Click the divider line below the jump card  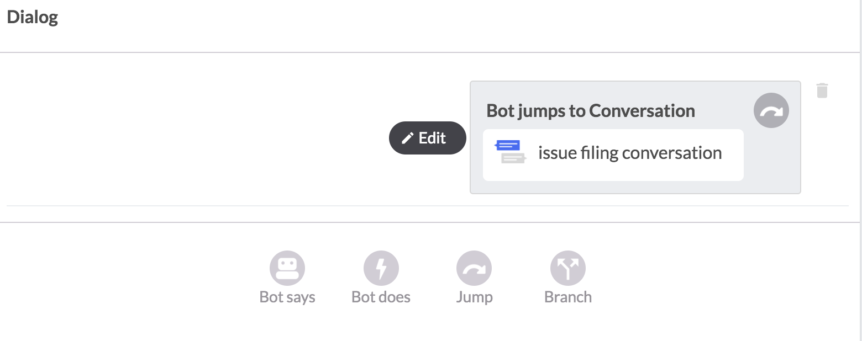[428, 206]
